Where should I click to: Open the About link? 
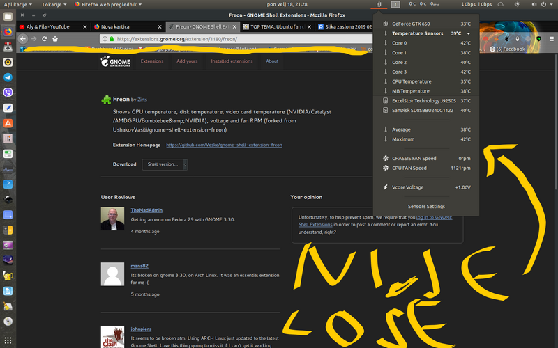click(x=272, y=61)
